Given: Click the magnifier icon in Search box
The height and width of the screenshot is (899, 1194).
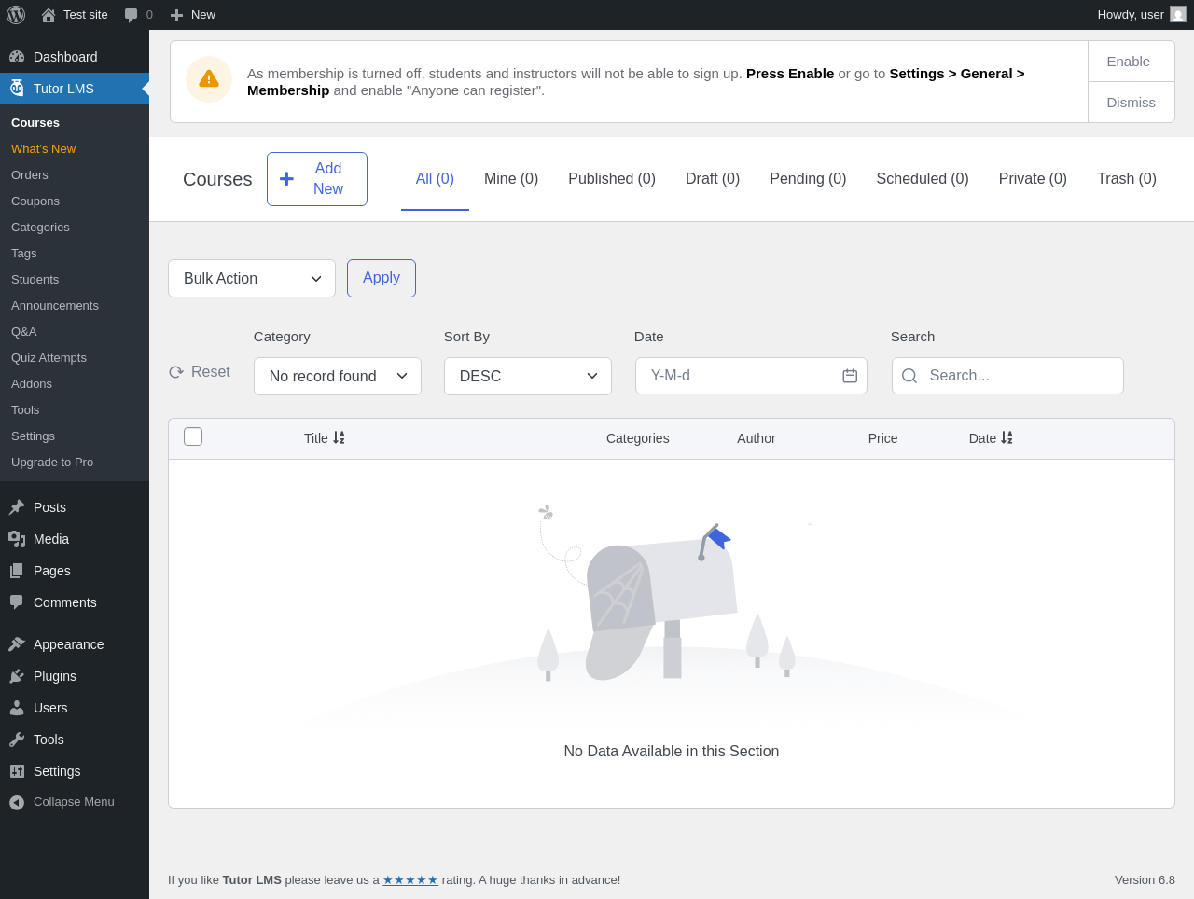Looking at the screenshot, I should point(909,376).
